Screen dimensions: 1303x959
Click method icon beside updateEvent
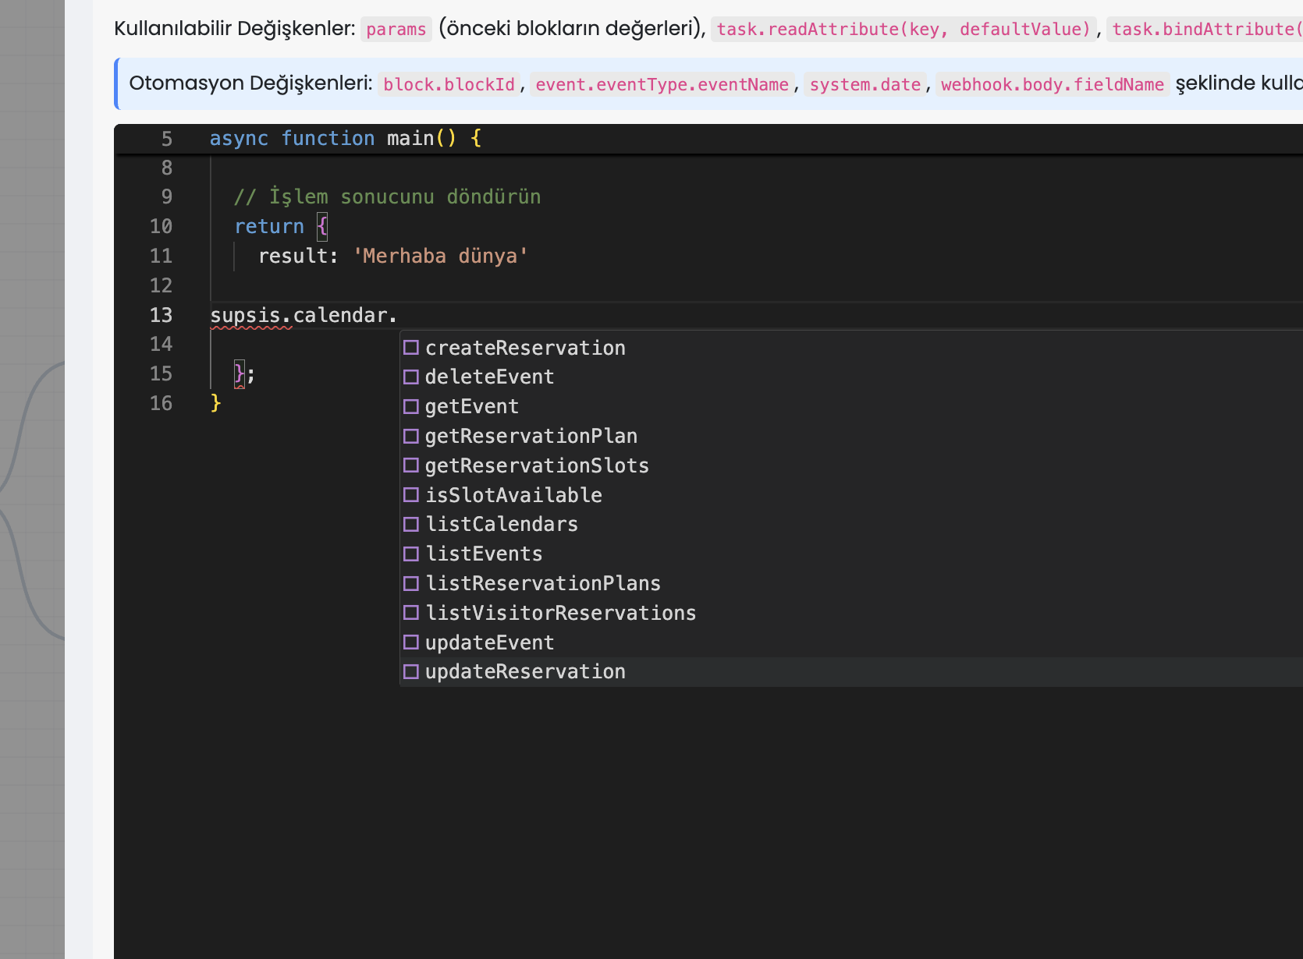pyautogui.click(x=411, y=642)
